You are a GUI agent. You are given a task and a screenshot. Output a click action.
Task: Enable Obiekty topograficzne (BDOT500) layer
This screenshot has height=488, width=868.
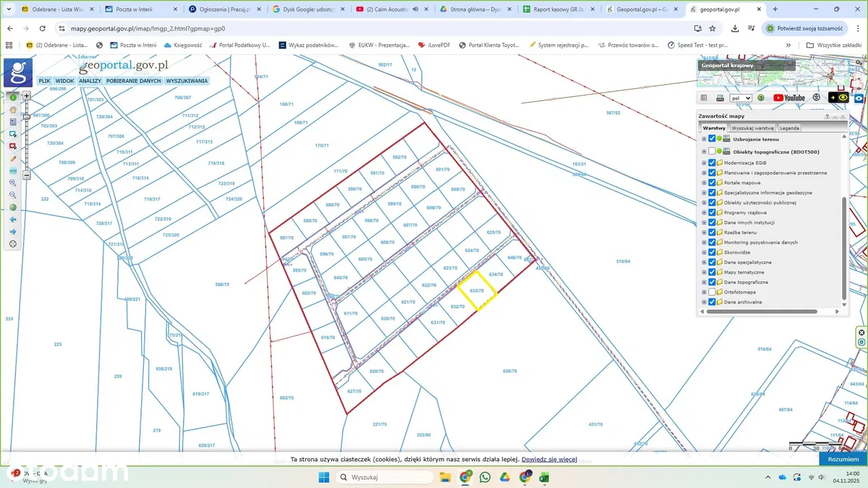tap(711, 152)
